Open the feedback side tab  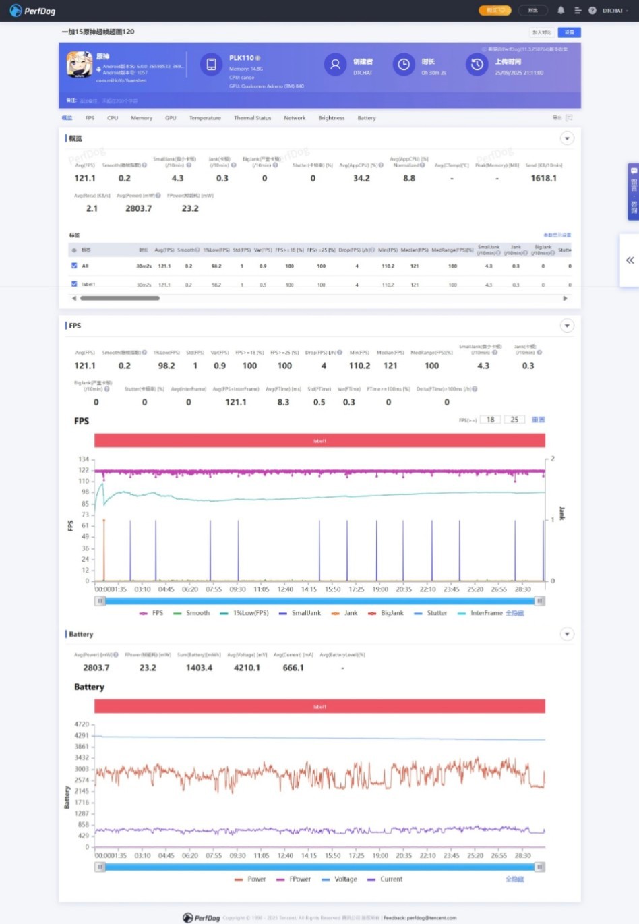[x=634, y=192]
